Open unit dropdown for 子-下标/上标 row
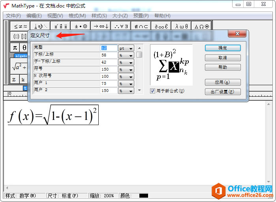276x202 pixels. [126, 62]
